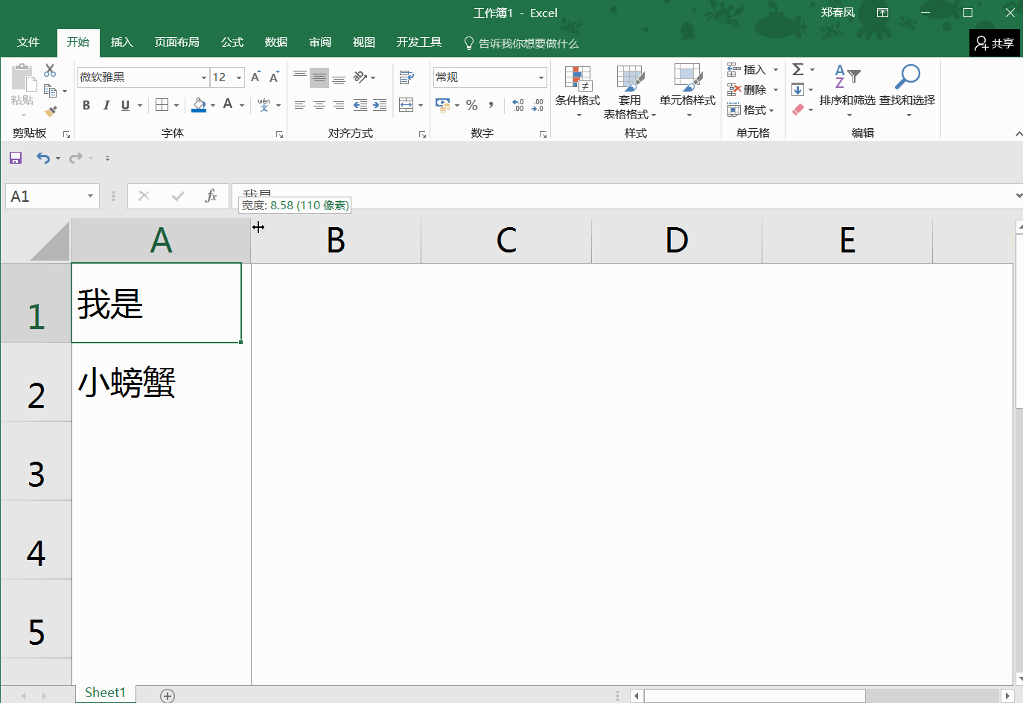Click the Name Box showing A1

pyautogui.click(x=52, y=196)
